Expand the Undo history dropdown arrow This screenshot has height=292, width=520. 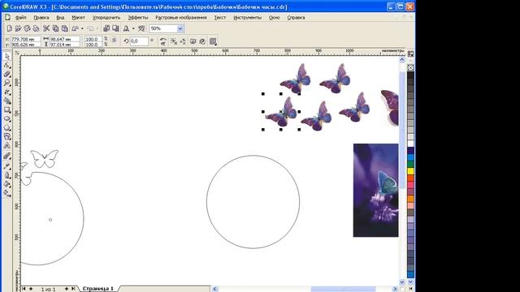82,28
